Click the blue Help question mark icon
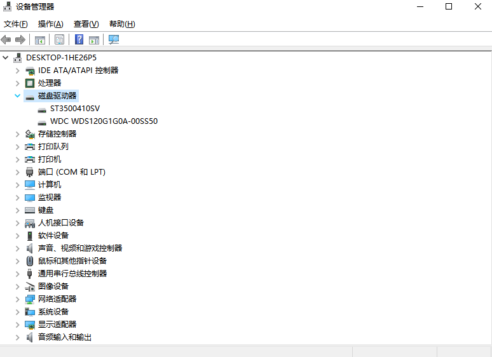492x357 pixels. (x=79, y=40)
